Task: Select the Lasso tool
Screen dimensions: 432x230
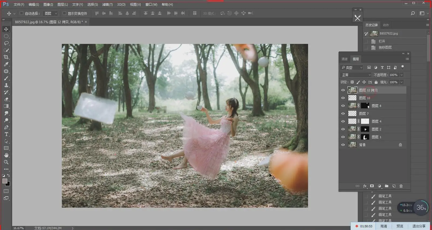Action: pos(6,43)
